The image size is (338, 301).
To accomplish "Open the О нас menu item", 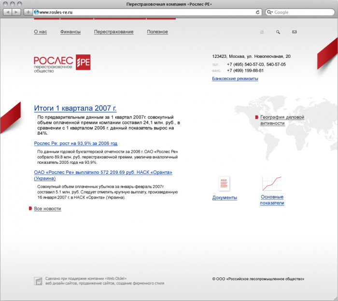I will point(40,32).
